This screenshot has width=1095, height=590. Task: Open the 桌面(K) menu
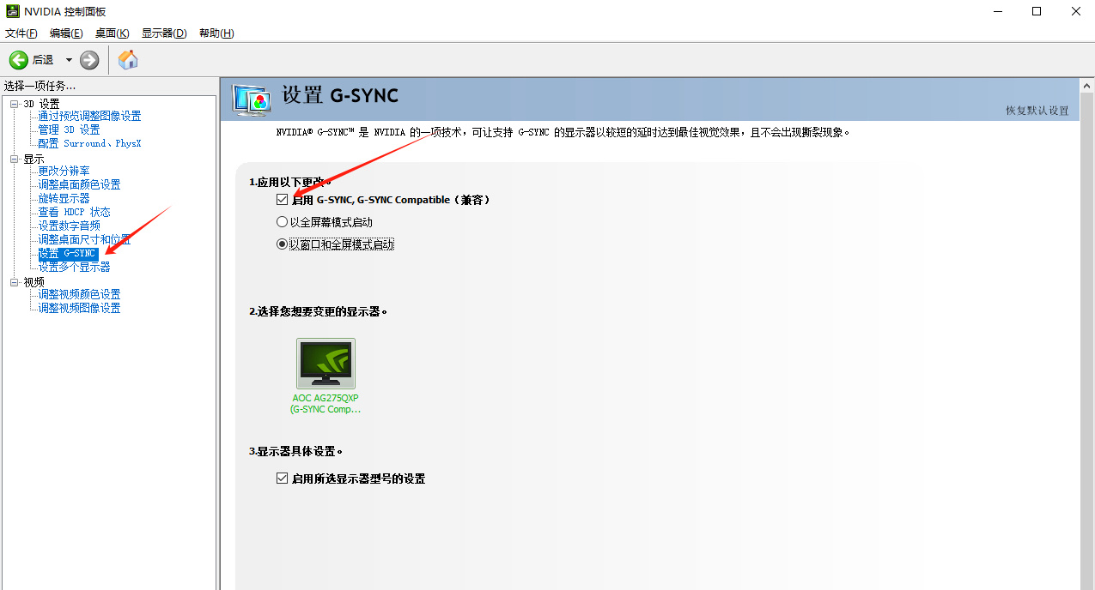(x=112, y=33)
